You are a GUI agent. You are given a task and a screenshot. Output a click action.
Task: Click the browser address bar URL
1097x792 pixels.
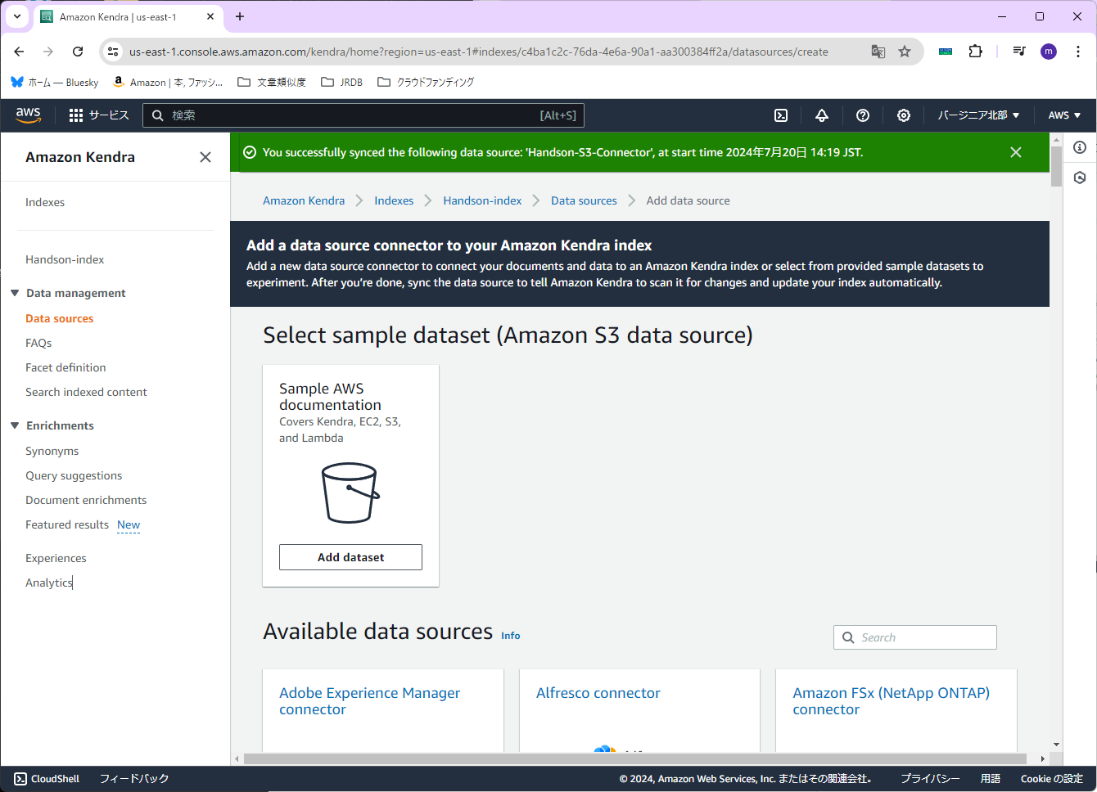(x=479, y=52)
